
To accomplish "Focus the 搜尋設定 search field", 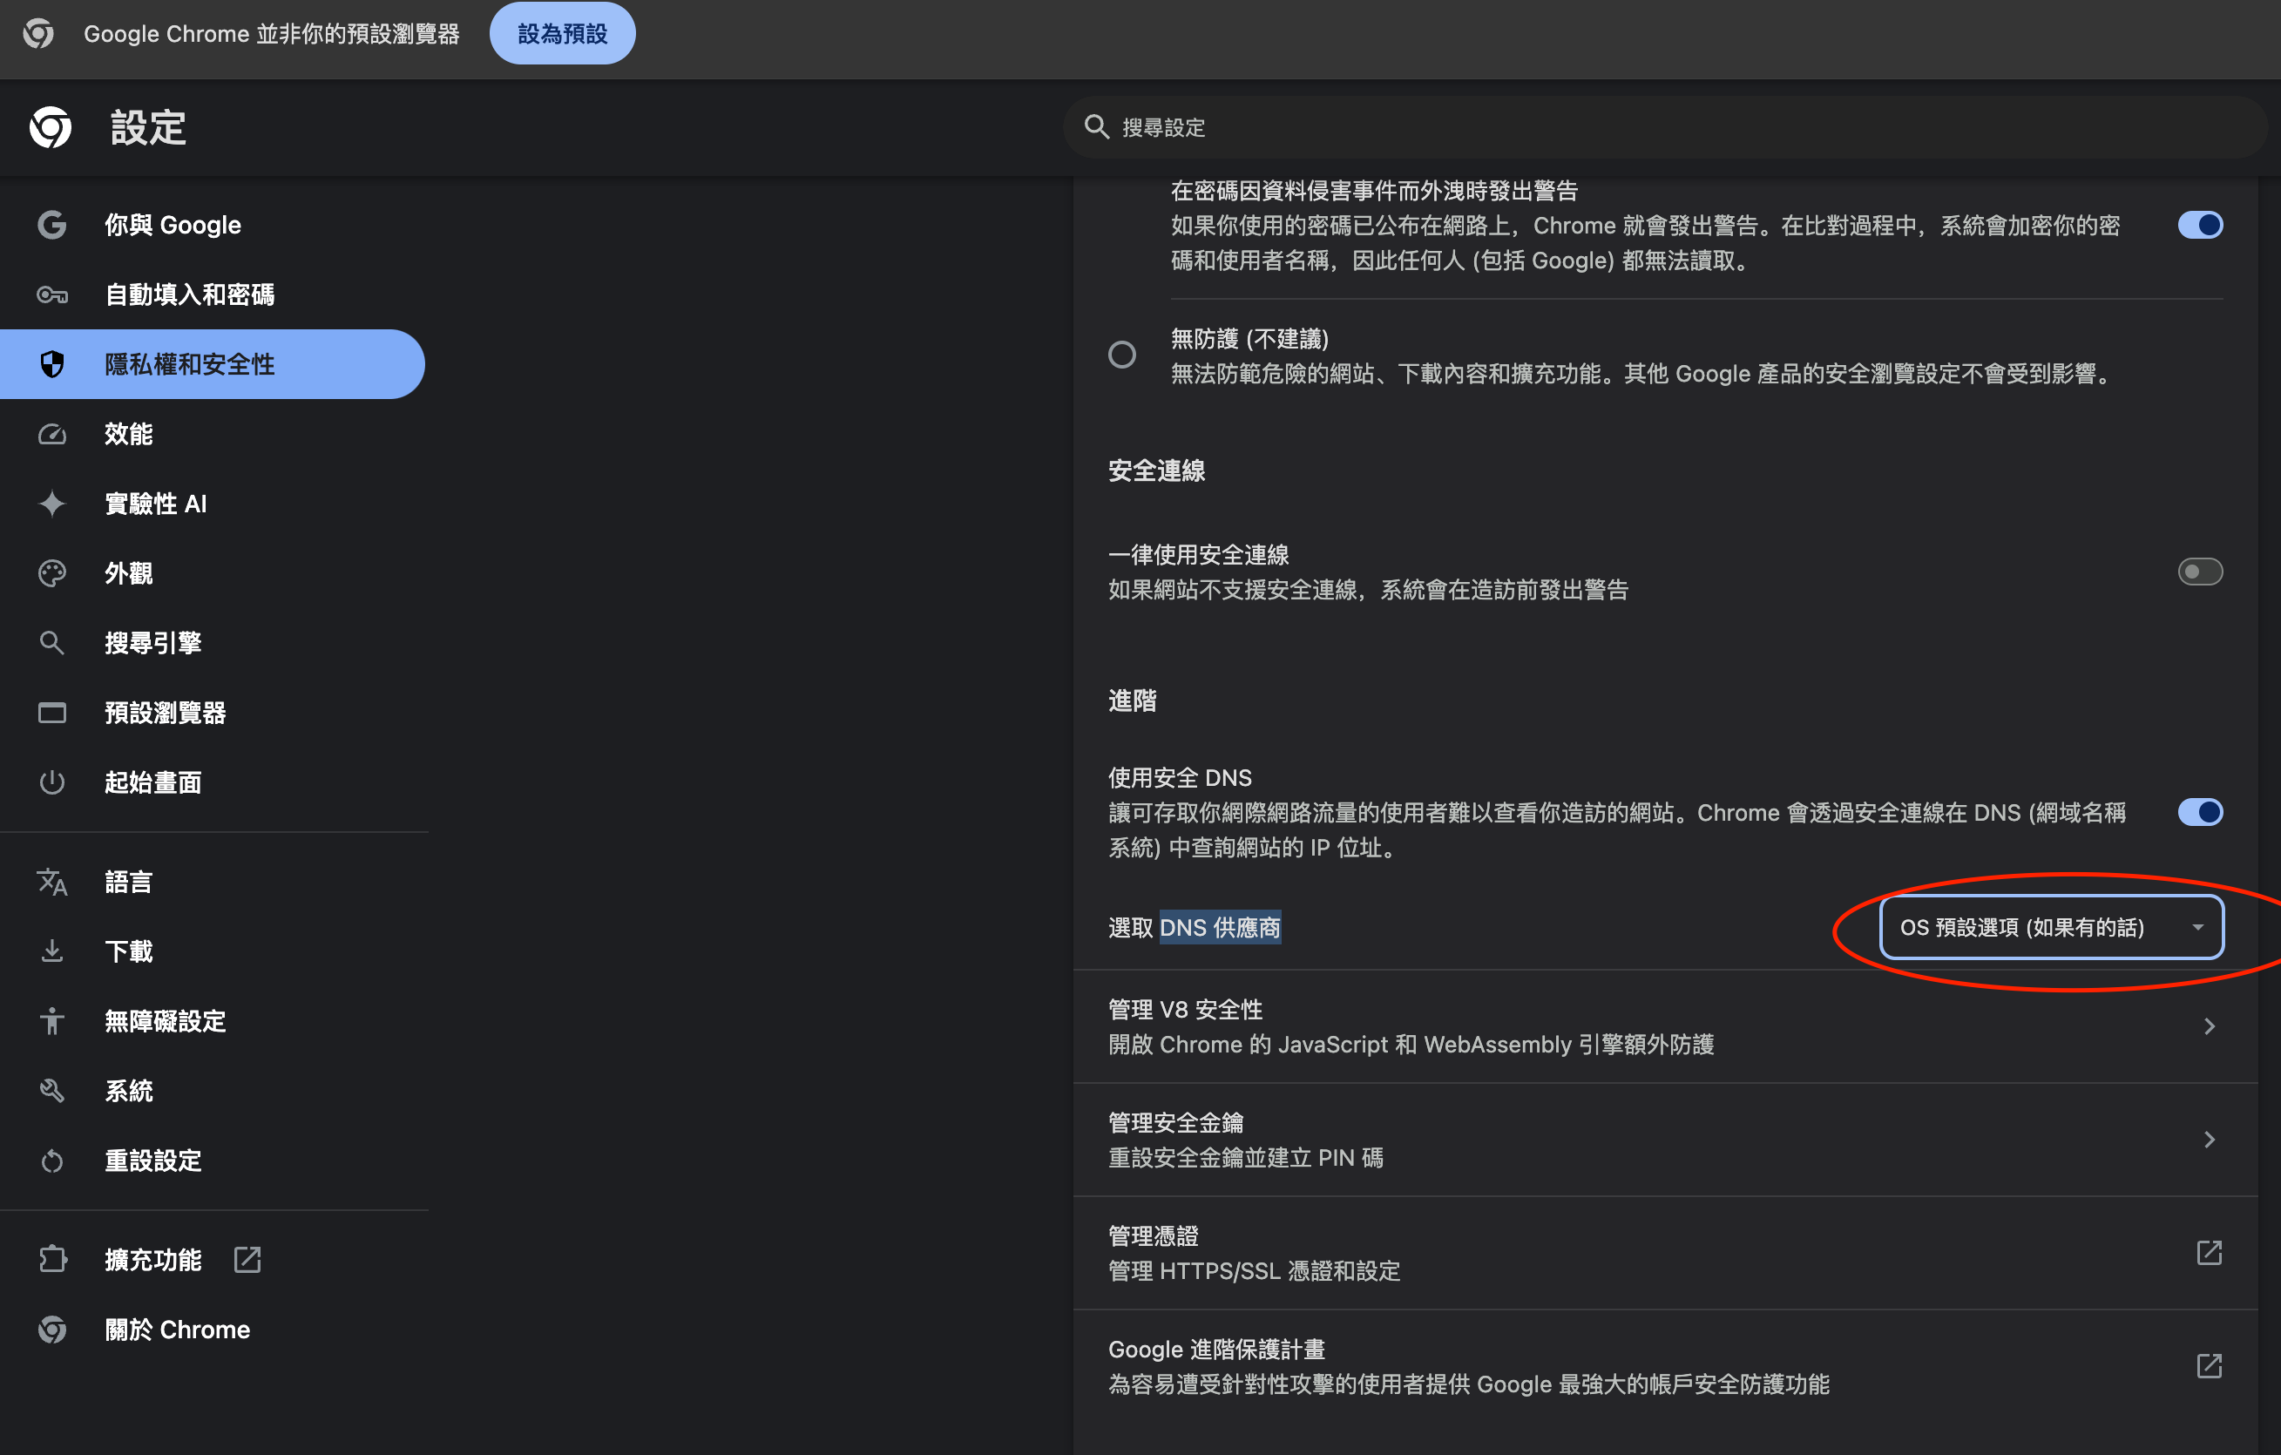I will click(1664, 127).
